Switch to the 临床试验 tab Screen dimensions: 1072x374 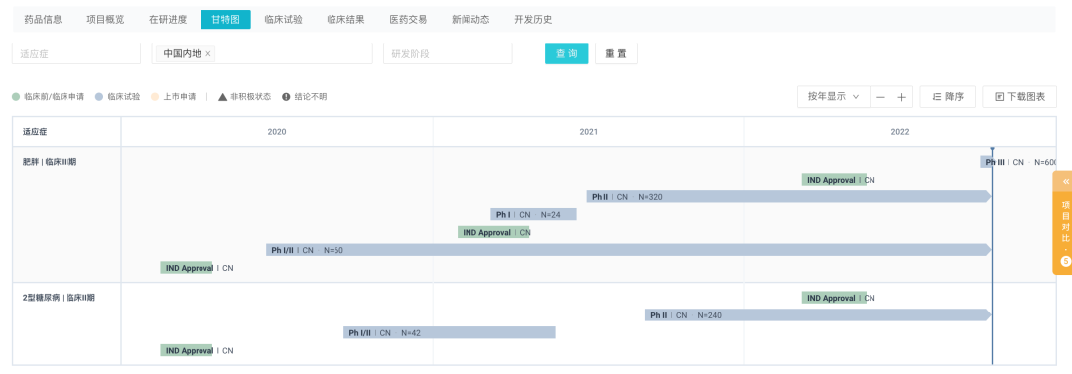[x=284, y=19]
